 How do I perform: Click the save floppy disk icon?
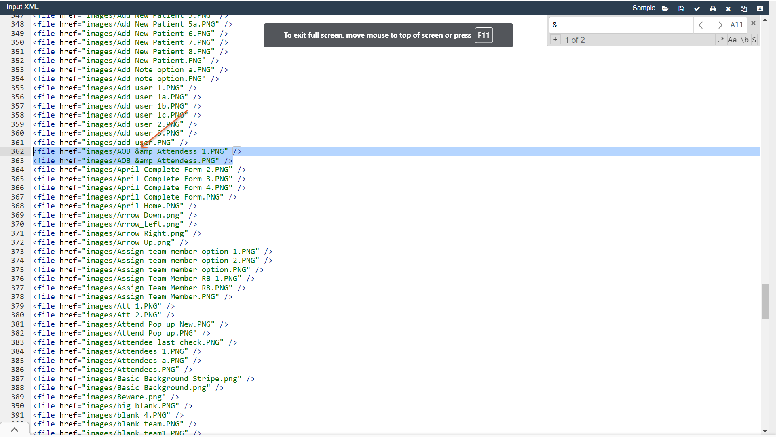coord(681,8)
